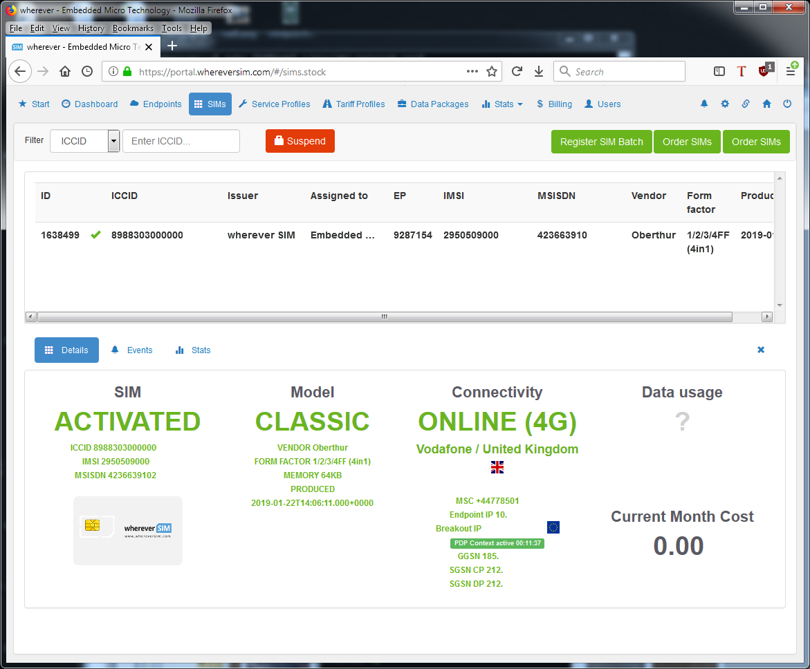Click the power logout icon

(787, 104)
